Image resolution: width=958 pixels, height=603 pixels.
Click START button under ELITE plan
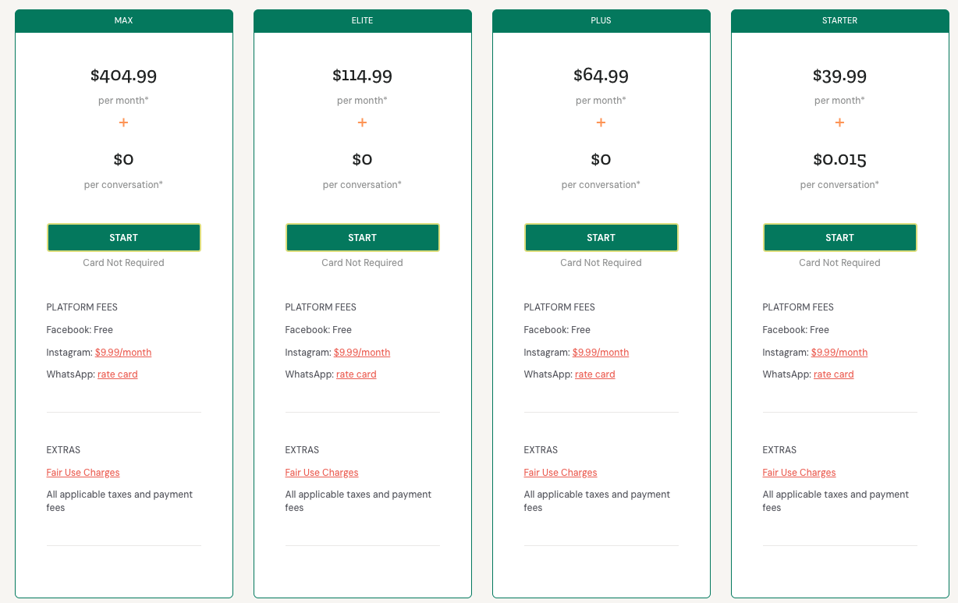[362, 238]
